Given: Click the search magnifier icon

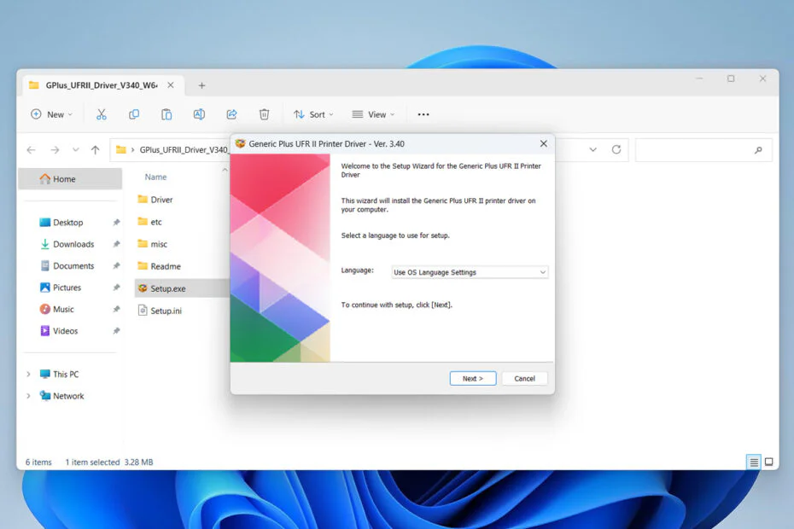Looking at the screenshot, I should click(758, 150).
